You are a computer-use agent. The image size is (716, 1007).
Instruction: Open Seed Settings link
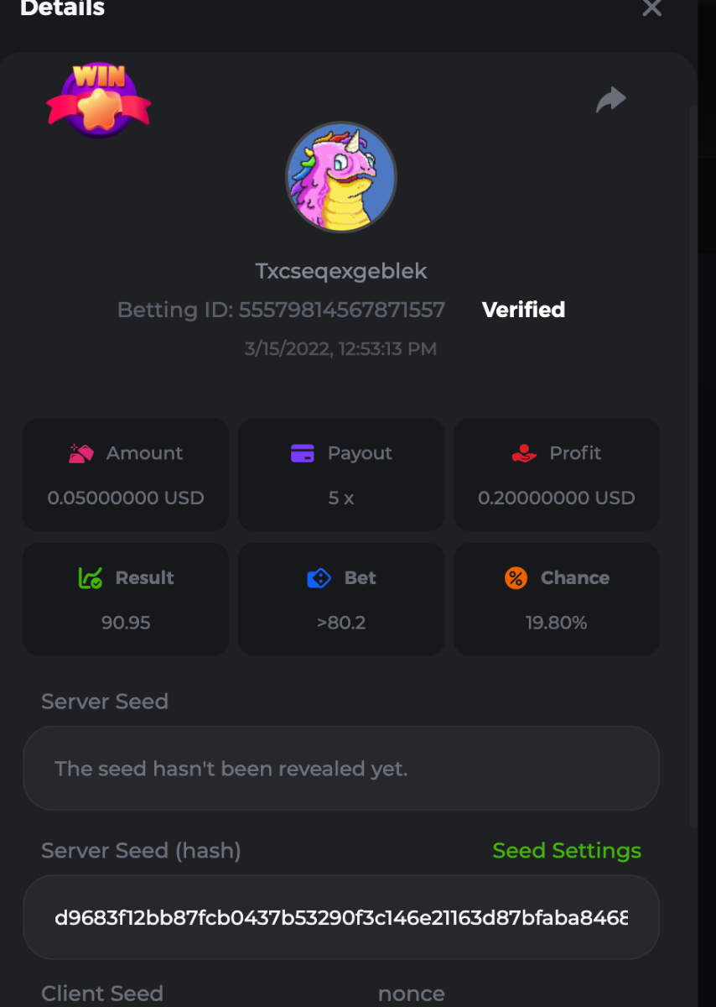point(567,851)
